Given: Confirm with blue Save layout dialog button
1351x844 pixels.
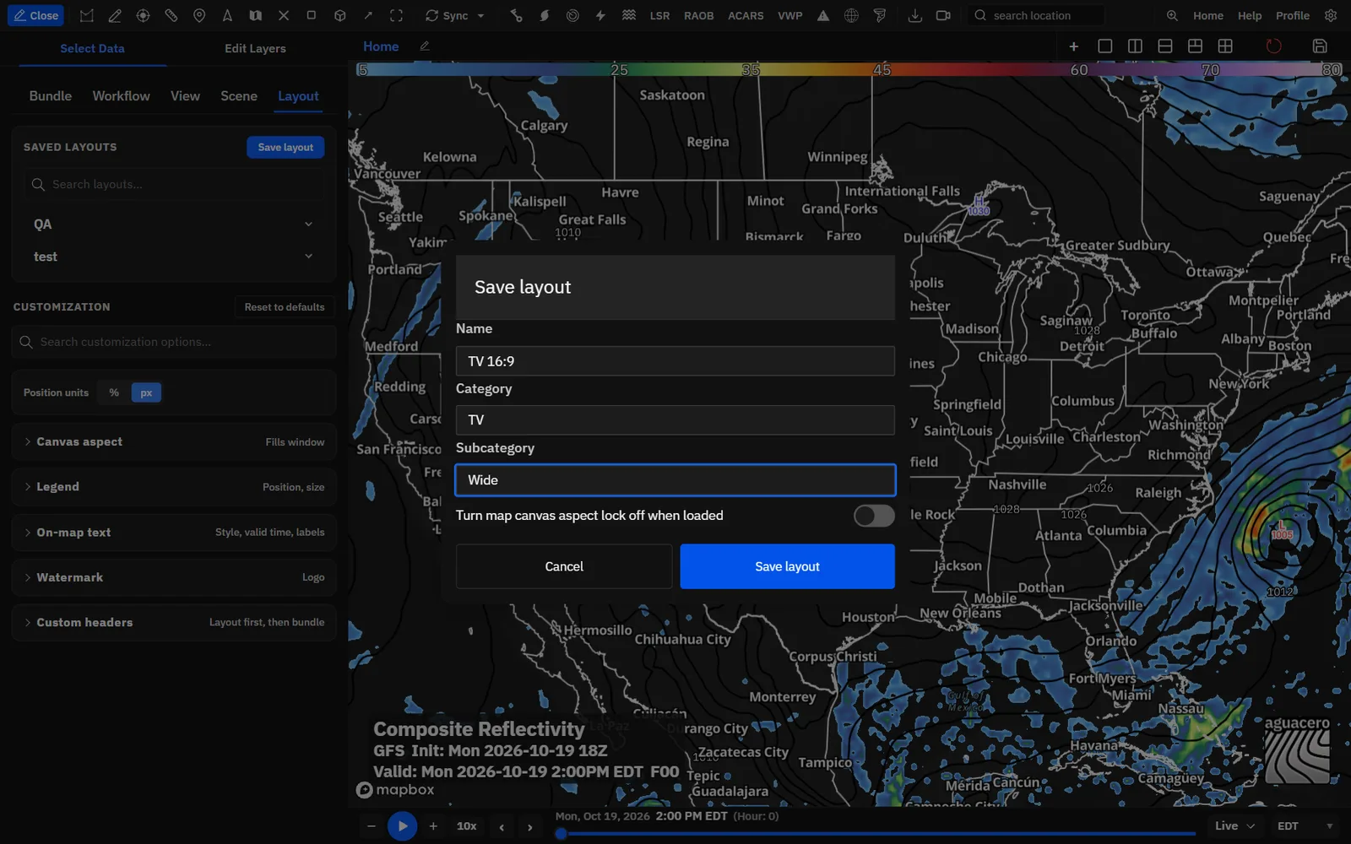Looking at the screenshot, I should click(x=787, y=566).
